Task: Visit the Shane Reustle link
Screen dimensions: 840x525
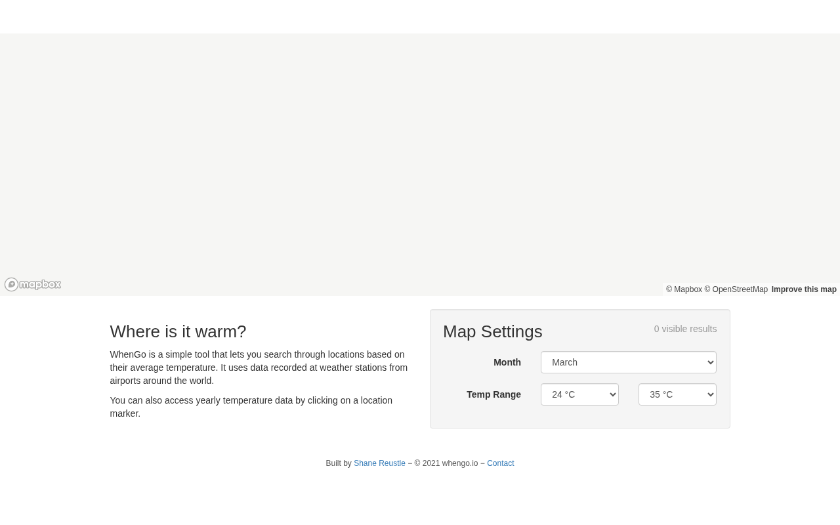Action: coord(379,463)
